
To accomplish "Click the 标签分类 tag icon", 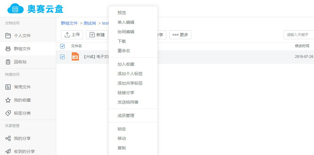I will pyautogui.click(x=8, y=113).
